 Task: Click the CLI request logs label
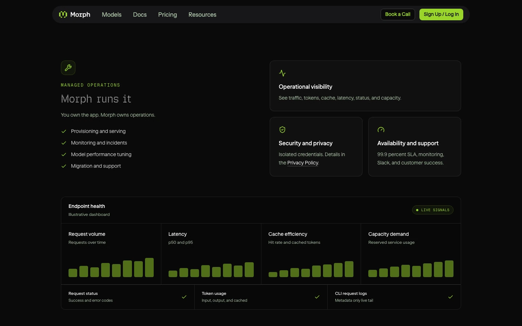[351, 293]
